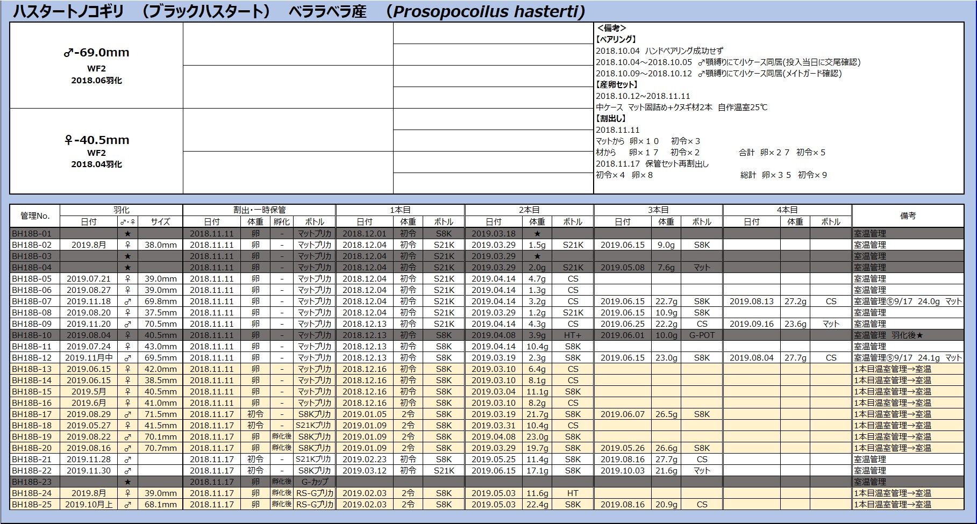977x524 pixels.
Task: Select the 23.6g weight cell
Action: pos(795,324)
